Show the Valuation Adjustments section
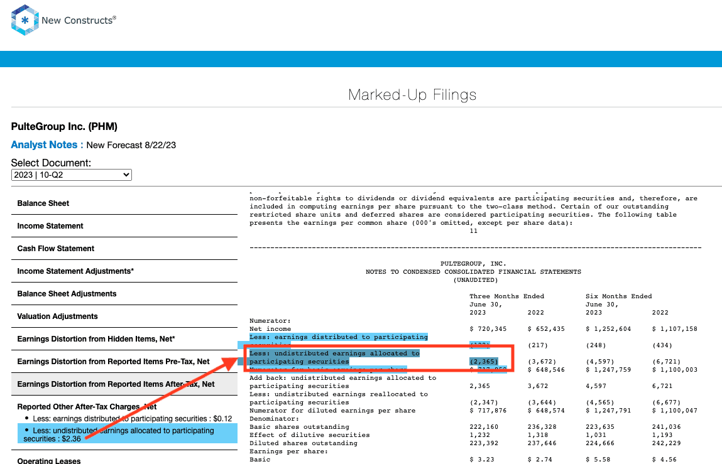This screenshot has width=722, height=464. coord(124,316)
